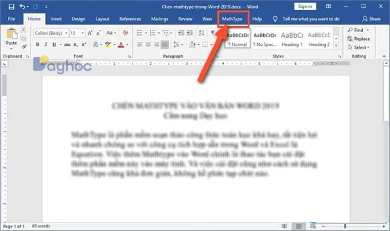Toggle Italic formatting
This screenshot has width=390, height=231.
point(46,45)
